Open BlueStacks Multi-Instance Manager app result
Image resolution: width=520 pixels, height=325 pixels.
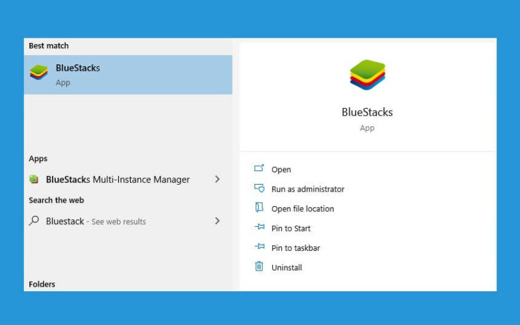click(128, 179)
